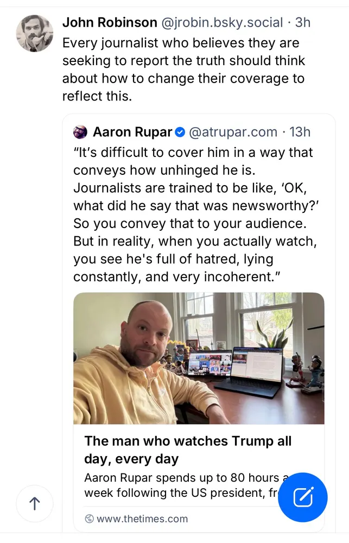
Task: Follow the www.thetimes.com link
Action: (x=142, y=519)
